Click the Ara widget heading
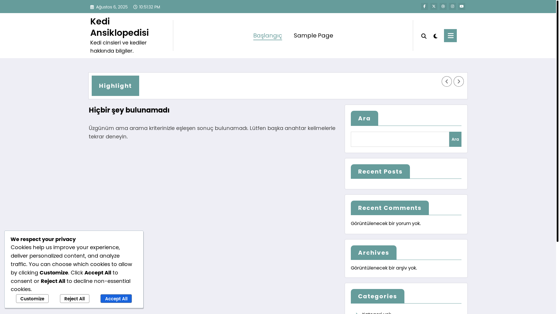The width and height of the screenshot is (559, 314). [364, 118]
